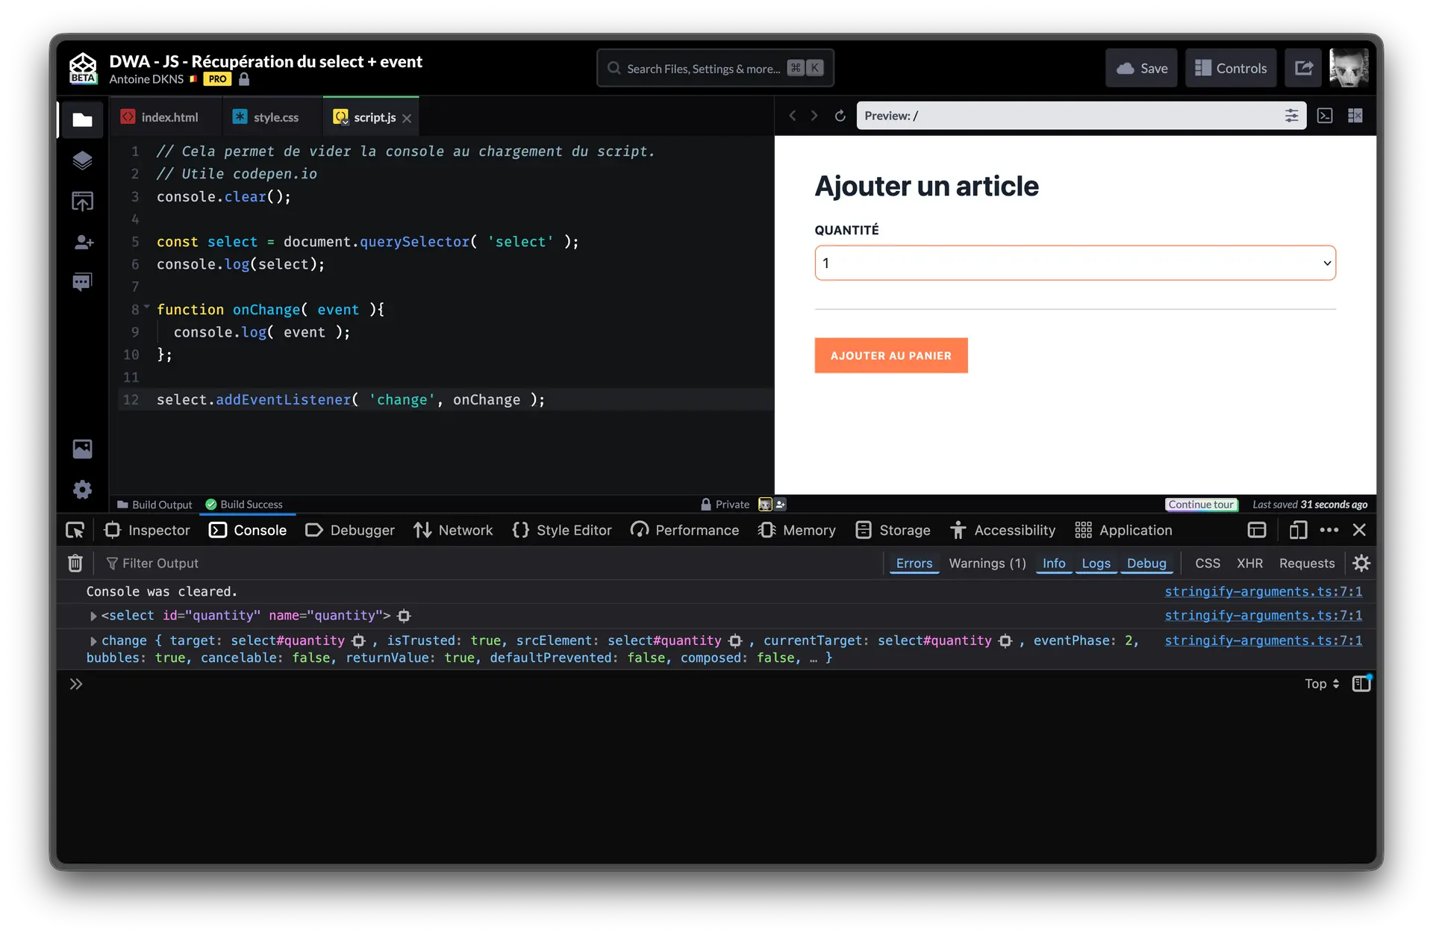The image size is (1433, 936).
Task: Expand the logged select element
Action: [x=93, y=616]
